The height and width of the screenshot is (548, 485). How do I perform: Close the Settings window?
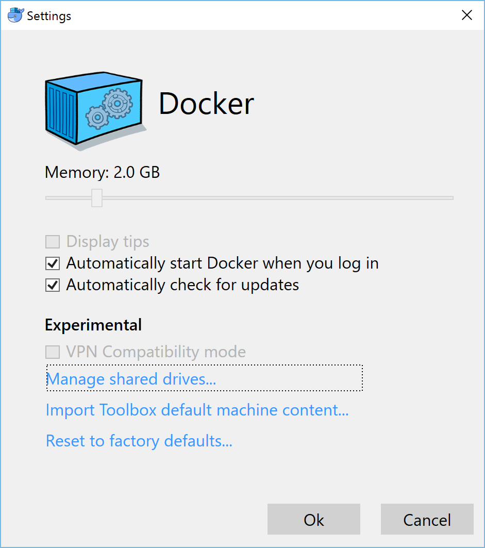[466, 15]
